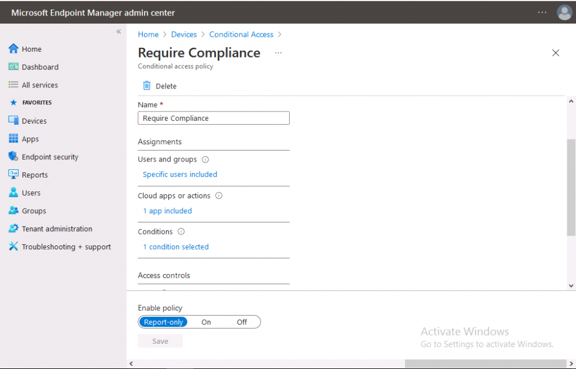Click the Tenant administration gear icon
Screen dimensions: 576x369
click(x=13, y=228)
